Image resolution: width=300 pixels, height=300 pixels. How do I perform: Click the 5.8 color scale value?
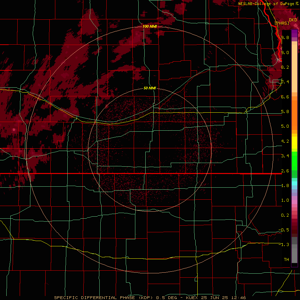click(285, 112)
